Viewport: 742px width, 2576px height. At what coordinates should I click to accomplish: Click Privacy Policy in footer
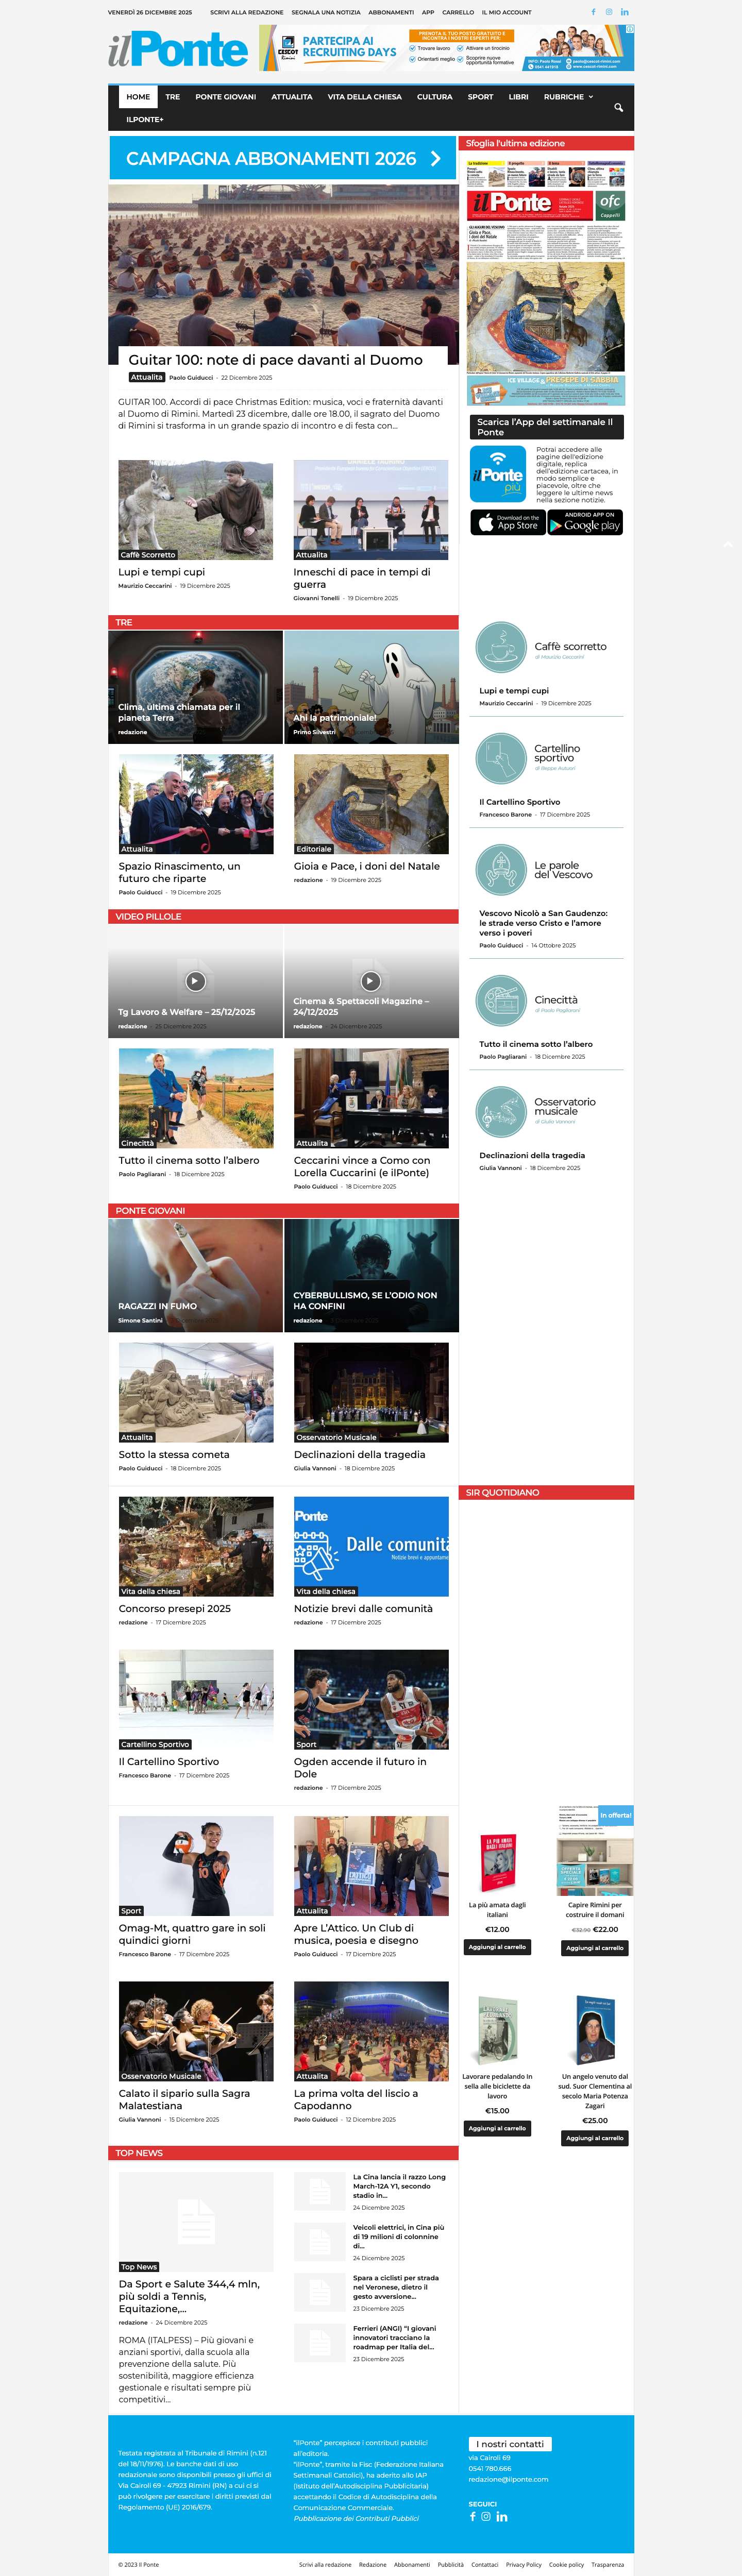[x=523, y=2564]
